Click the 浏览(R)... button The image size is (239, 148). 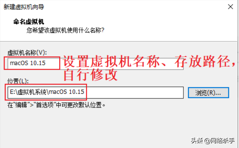(x=208, y=93)
